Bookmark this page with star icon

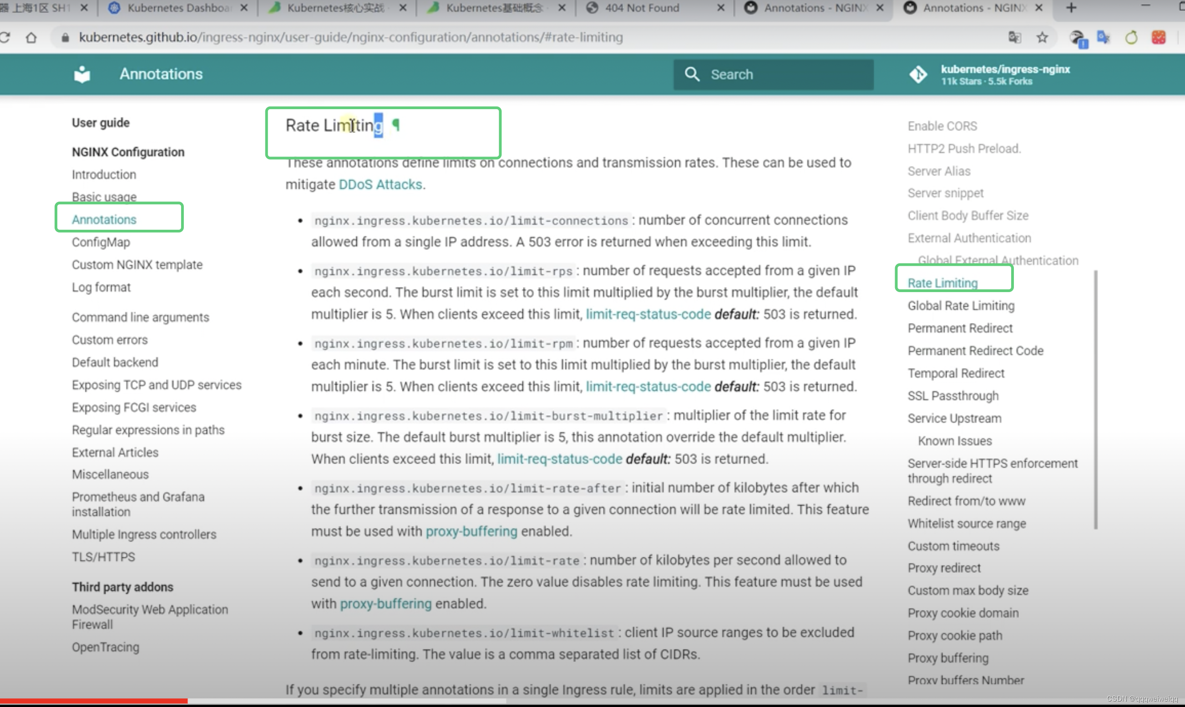coord(1042,37)
